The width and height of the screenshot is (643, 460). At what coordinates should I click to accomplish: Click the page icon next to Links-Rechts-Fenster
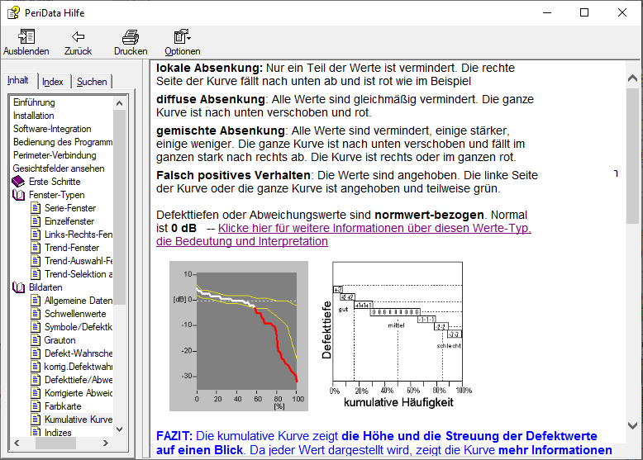click(x=36, y=235)
